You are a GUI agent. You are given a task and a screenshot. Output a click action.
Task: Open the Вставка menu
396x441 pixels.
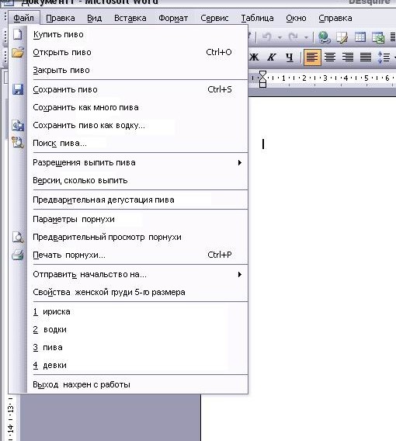pos(130,18)
